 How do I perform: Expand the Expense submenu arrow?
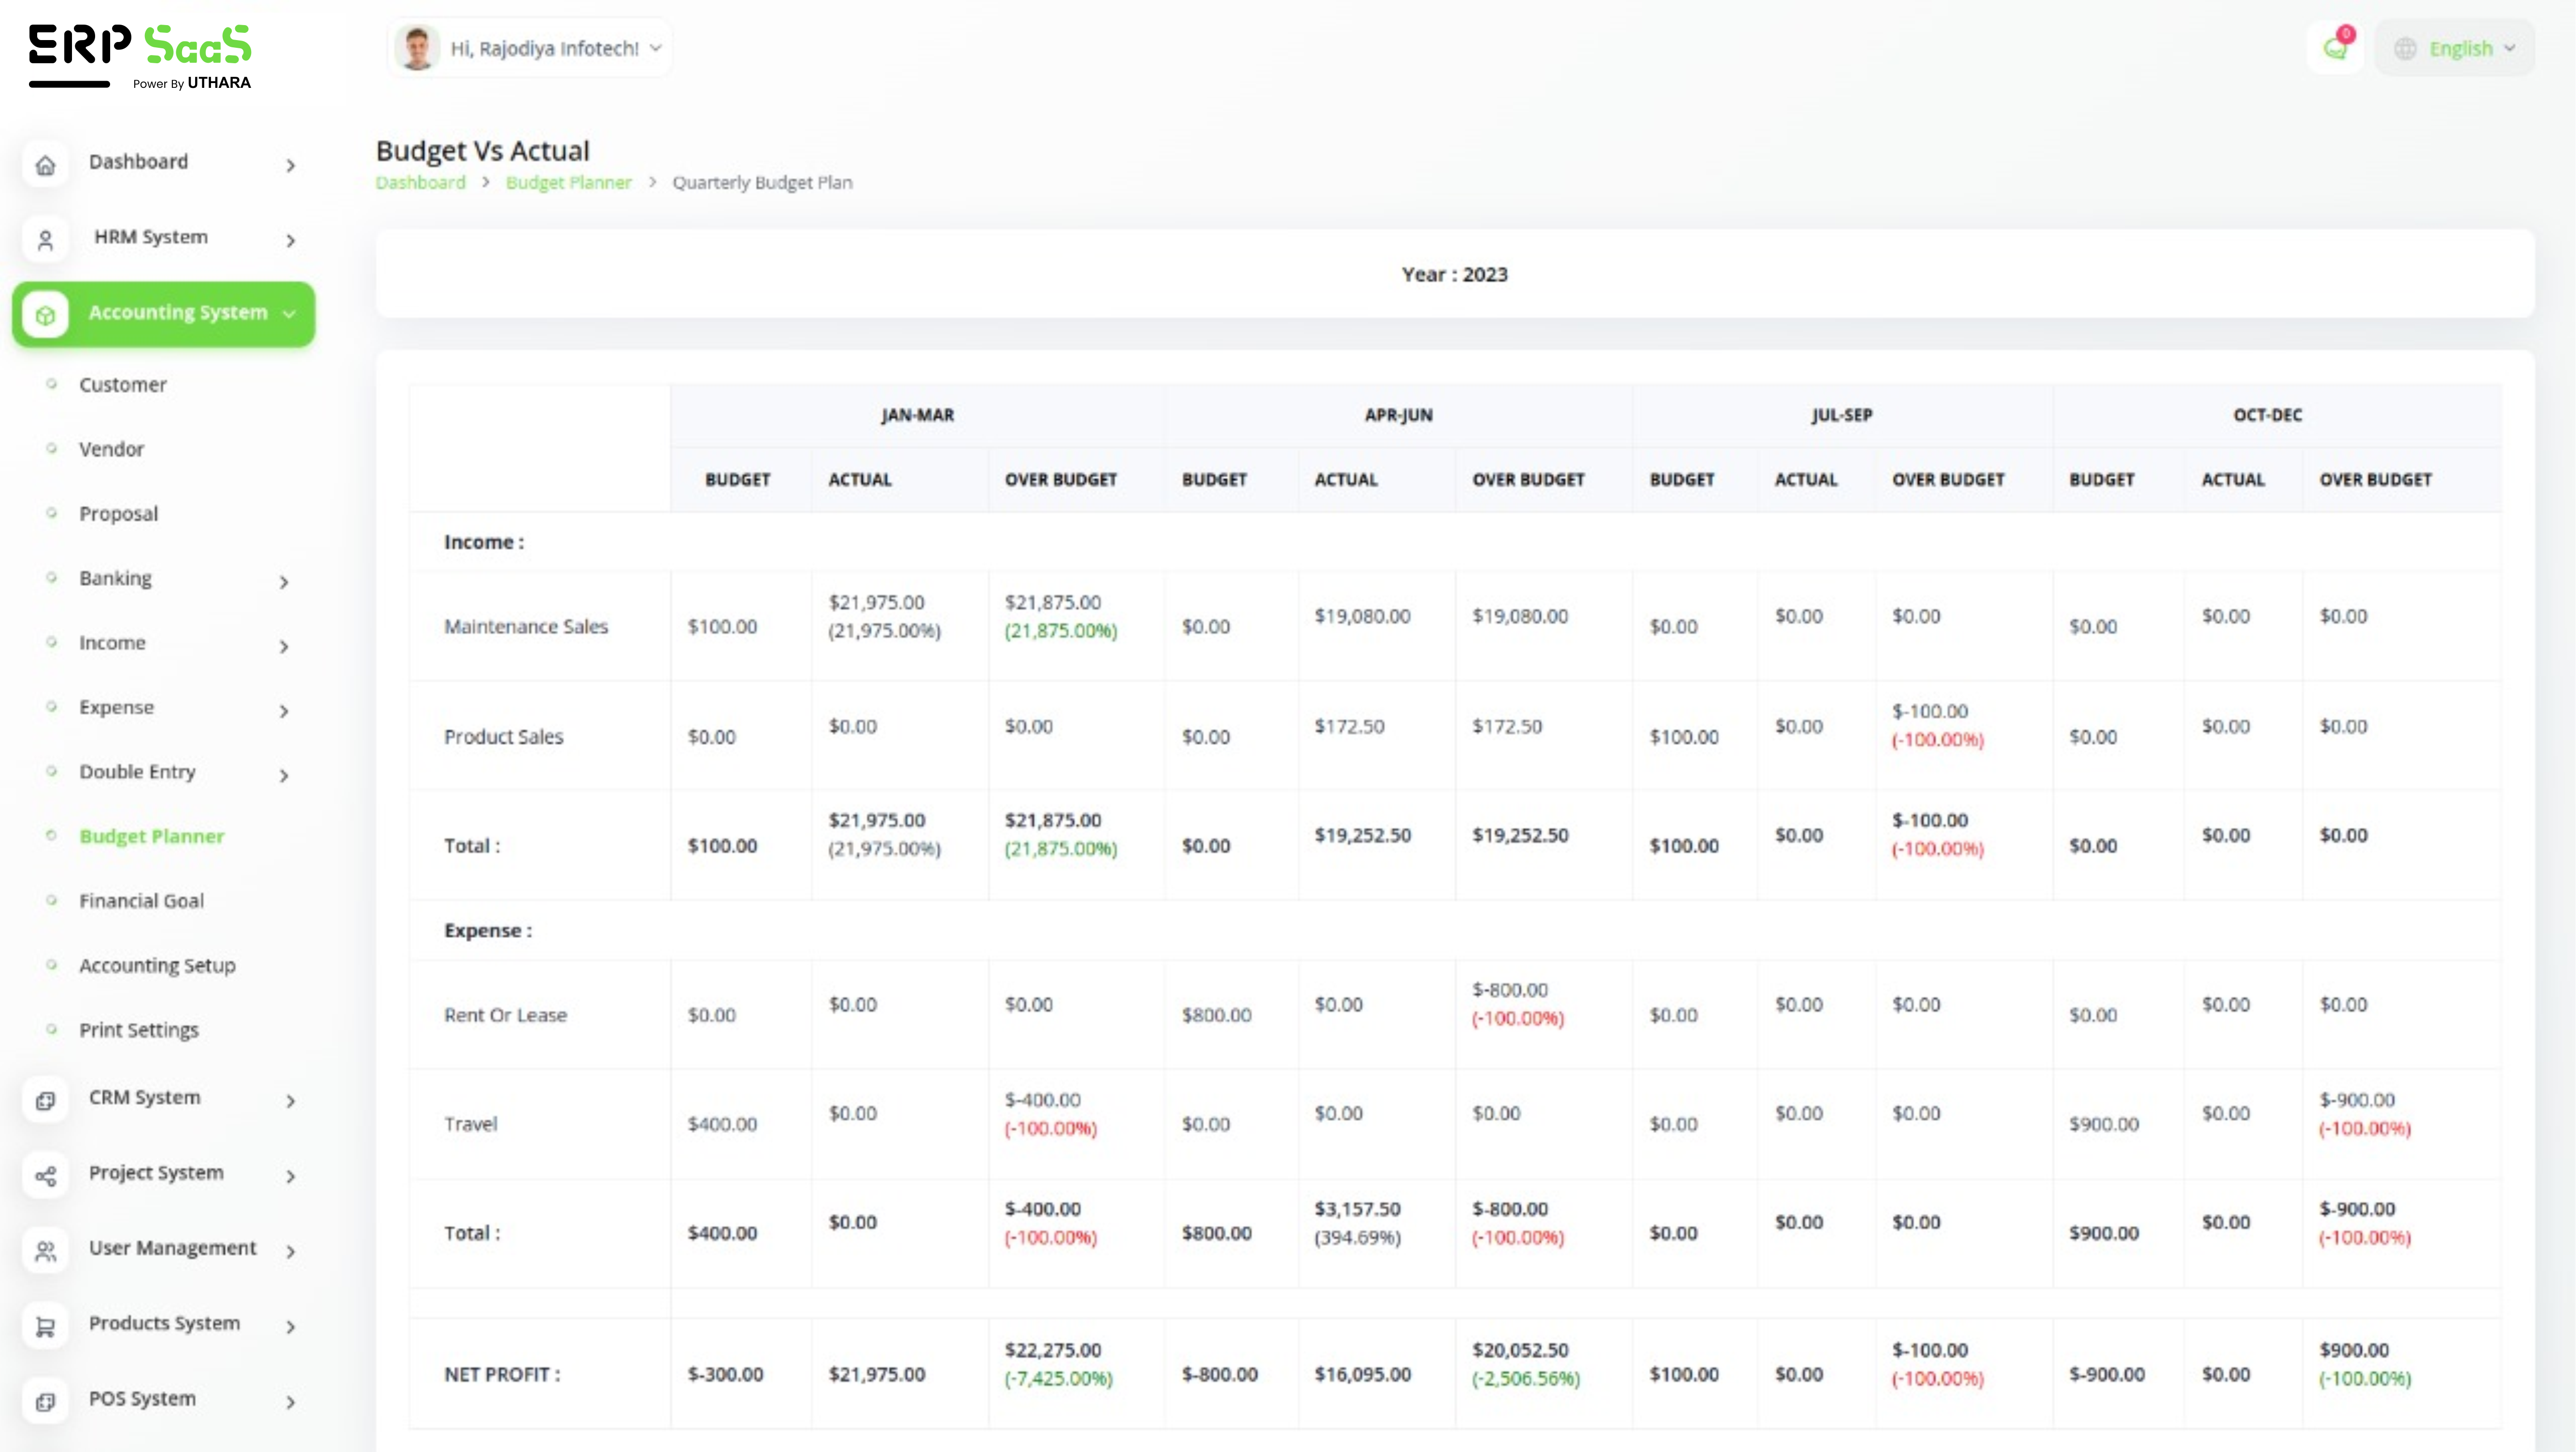pos(284,711)
